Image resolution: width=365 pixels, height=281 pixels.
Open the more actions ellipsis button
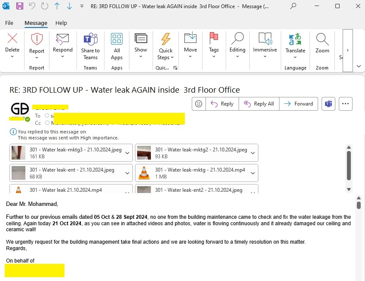click(346, 104)
